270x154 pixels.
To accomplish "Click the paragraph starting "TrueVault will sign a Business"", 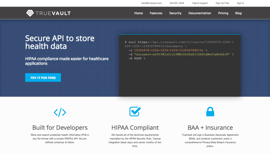I will (x=210, y=140).
